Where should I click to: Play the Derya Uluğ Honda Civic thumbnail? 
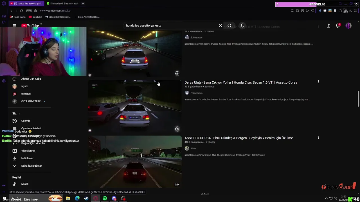click(x=135, y=106)
